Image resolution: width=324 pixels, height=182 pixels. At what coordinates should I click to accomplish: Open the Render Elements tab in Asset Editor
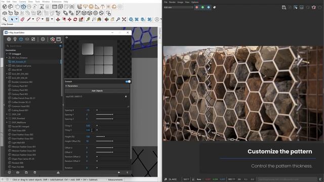[27, 39]
